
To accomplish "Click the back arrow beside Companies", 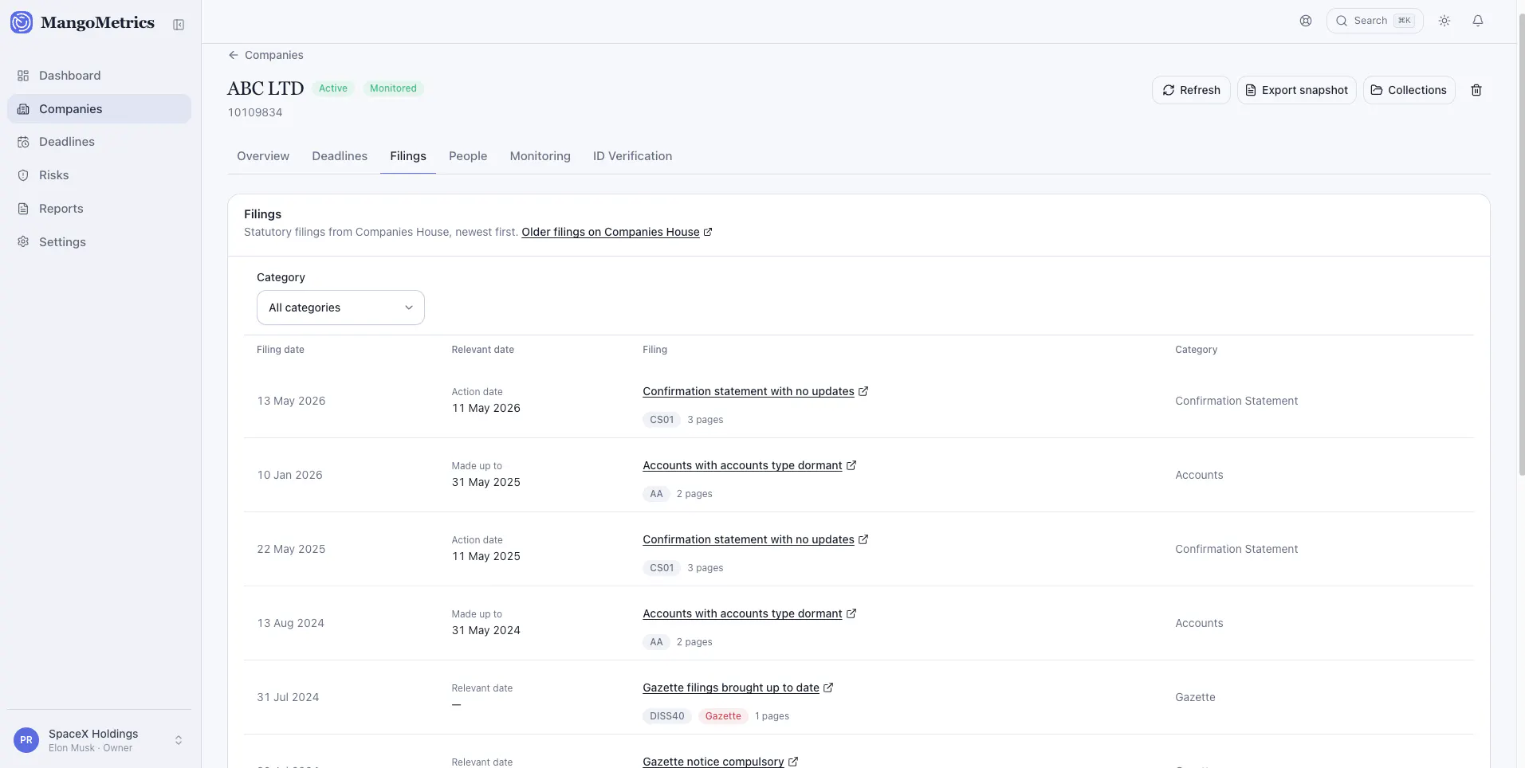I will [234, 55].
